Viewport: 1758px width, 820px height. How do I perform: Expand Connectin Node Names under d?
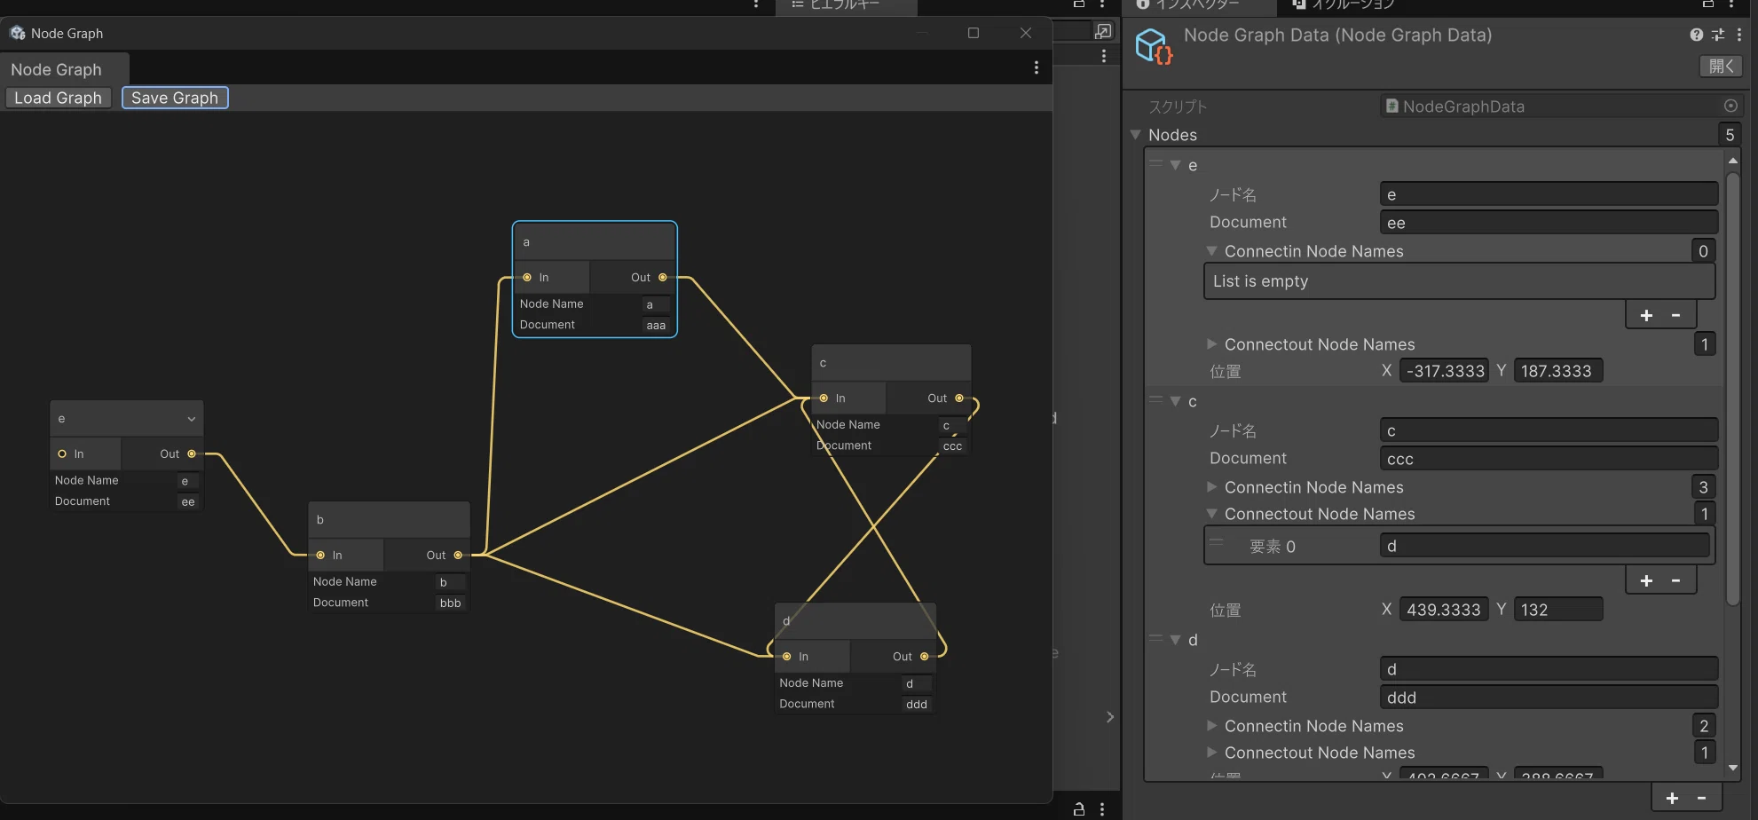(1212, 726)
